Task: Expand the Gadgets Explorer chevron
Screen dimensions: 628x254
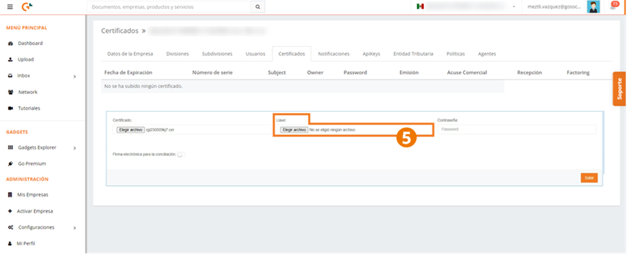Action: (x=75, y=148)
